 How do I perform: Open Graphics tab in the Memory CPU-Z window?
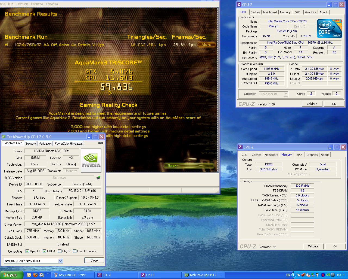(x=312, y=155)
